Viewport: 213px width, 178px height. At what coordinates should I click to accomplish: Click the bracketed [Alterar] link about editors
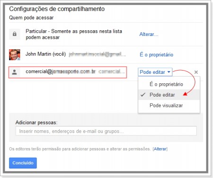click(x=160, y=149)
